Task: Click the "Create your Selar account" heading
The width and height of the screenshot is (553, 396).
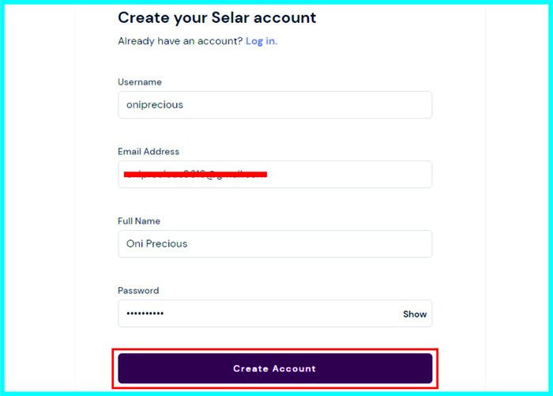Action: pyautogui.click(x=216, y=17)
